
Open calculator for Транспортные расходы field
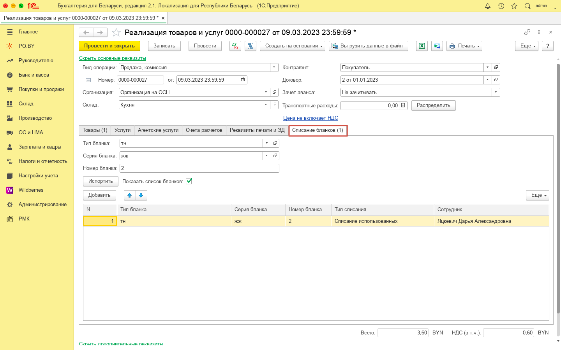pyautogui.click(x=403, y=105)
